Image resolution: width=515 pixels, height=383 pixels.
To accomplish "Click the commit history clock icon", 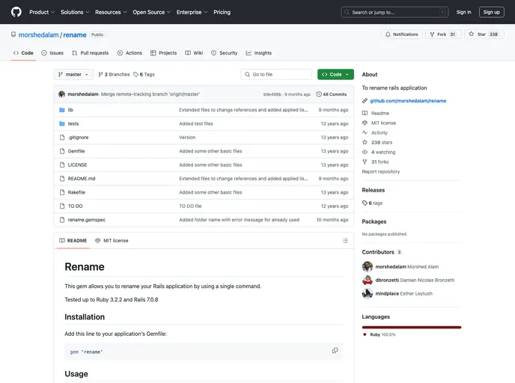I will coord(319,94).
